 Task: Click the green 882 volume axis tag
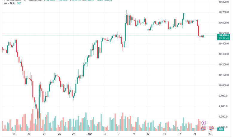click(x=221, y=129)
